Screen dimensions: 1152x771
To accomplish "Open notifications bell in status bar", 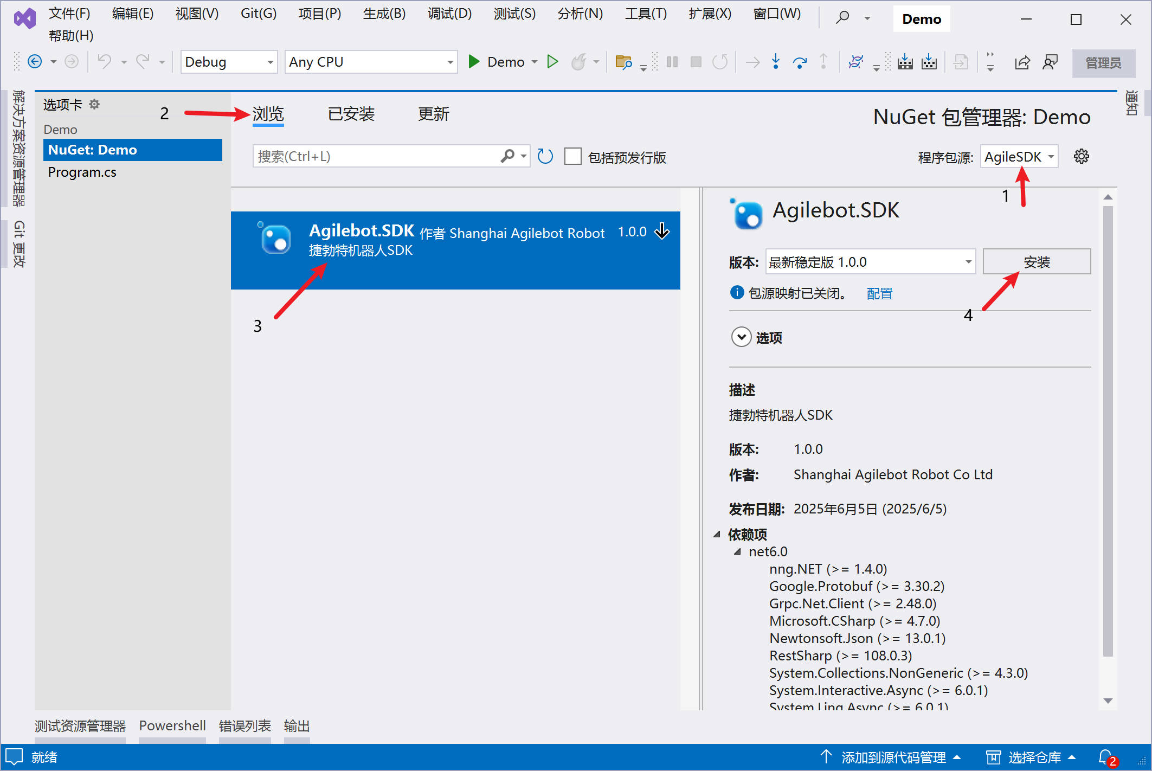I will click(1106, 757).
